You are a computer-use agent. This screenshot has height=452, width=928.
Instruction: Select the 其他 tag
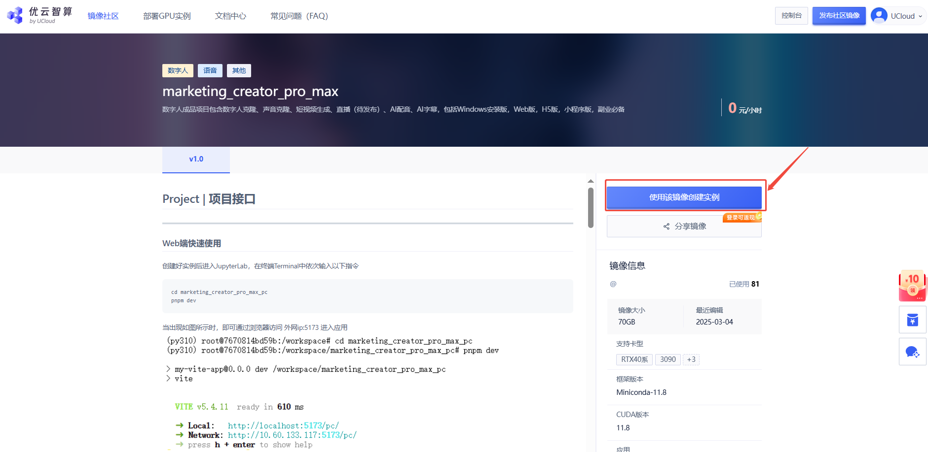tap(239, 70)
